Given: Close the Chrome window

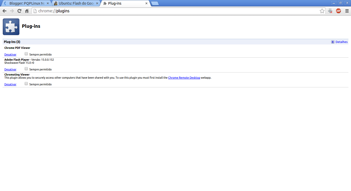Looking at the screenshot, I should [x=347, y=3].
